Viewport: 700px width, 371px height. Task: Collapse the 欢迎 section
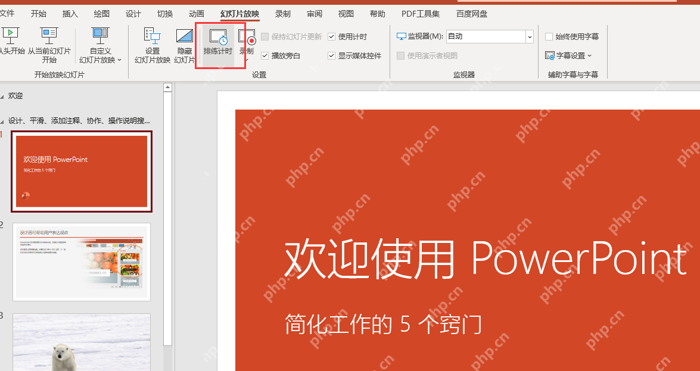click(x=2, y=96)
